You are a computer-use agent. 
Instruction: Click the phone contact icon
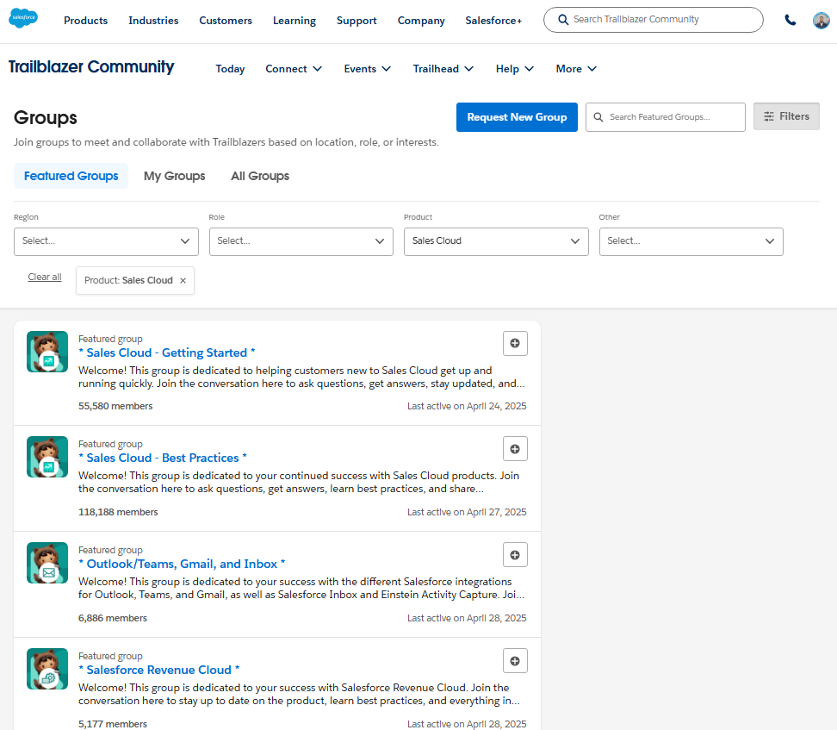tap(790, 21)
